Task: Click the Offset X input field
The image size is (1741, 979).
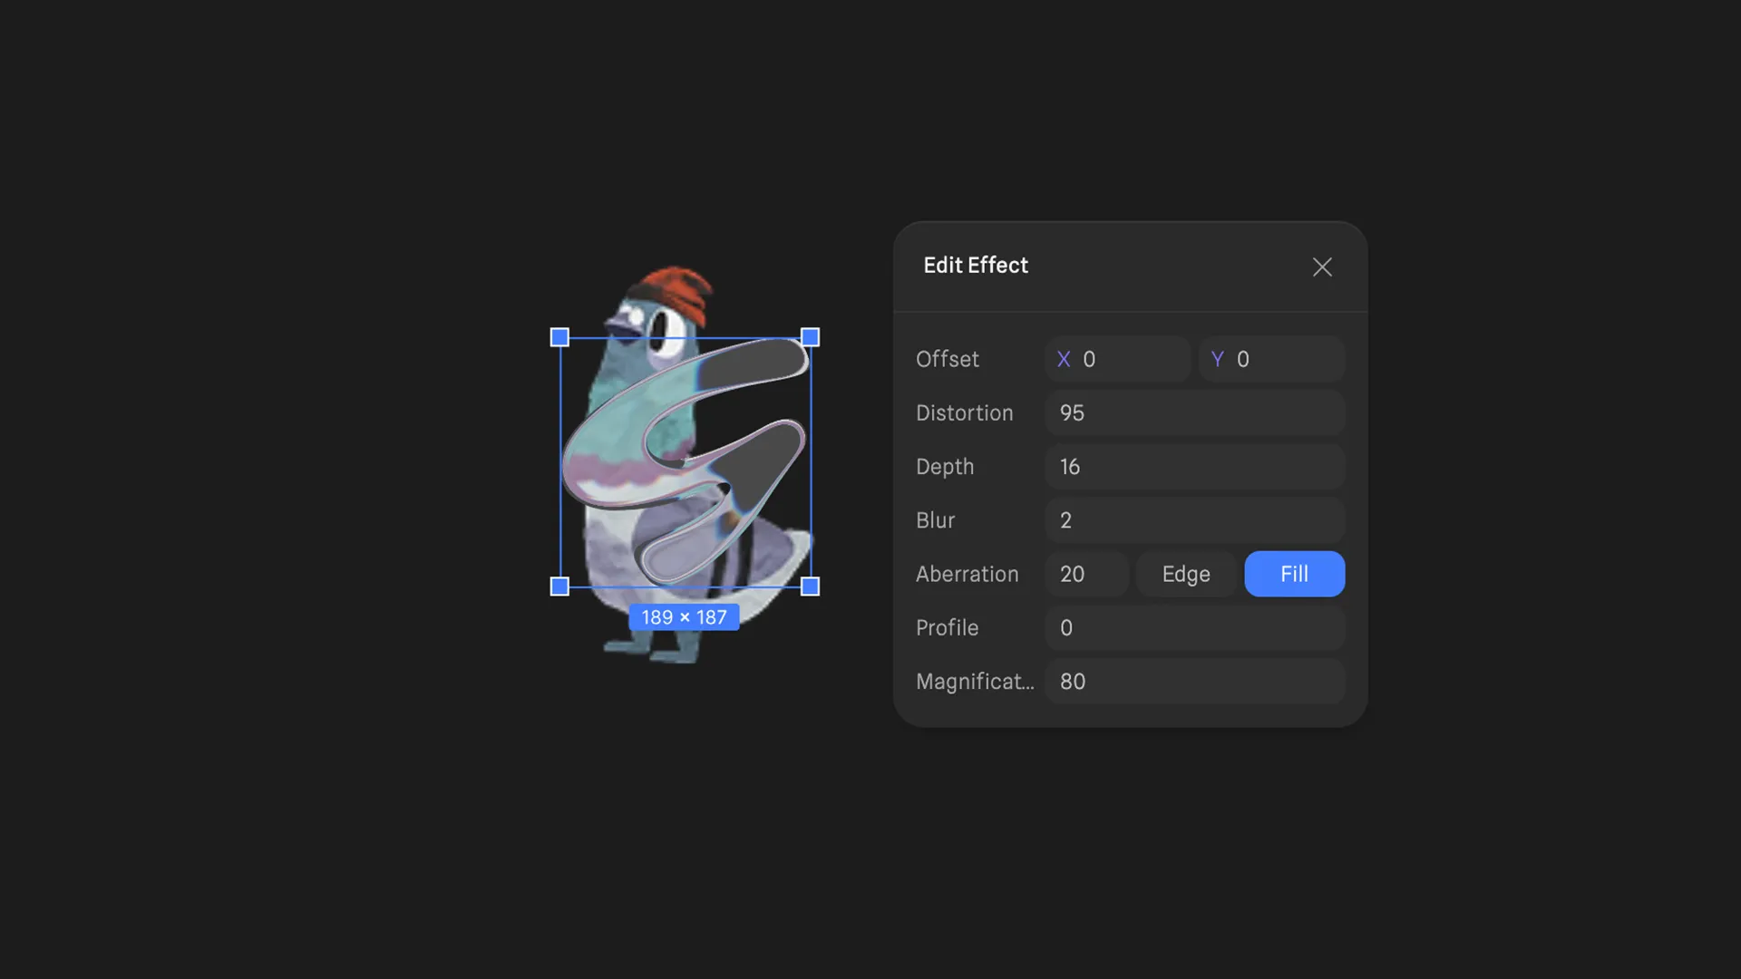Action: coord(1117,359)
